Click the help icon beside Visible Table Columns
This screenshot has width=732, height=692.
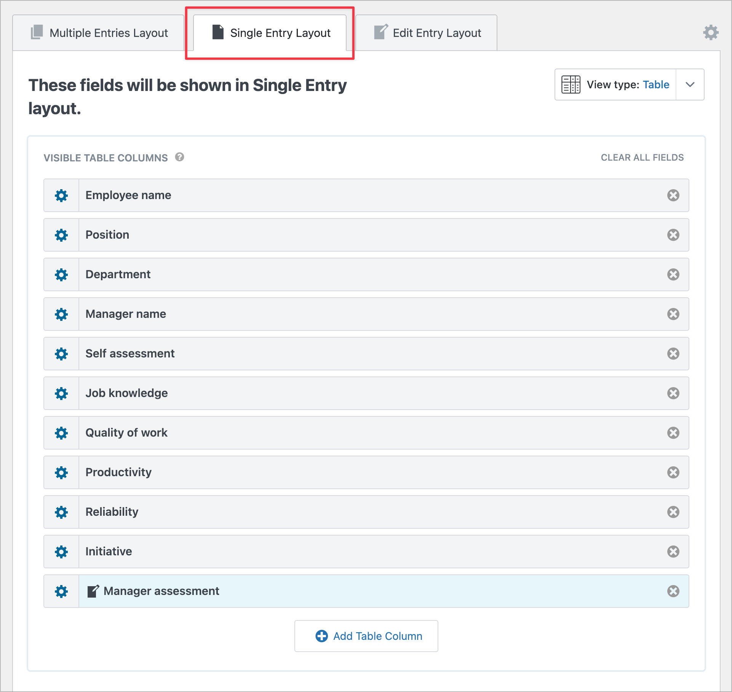click(x=180, y=157)
